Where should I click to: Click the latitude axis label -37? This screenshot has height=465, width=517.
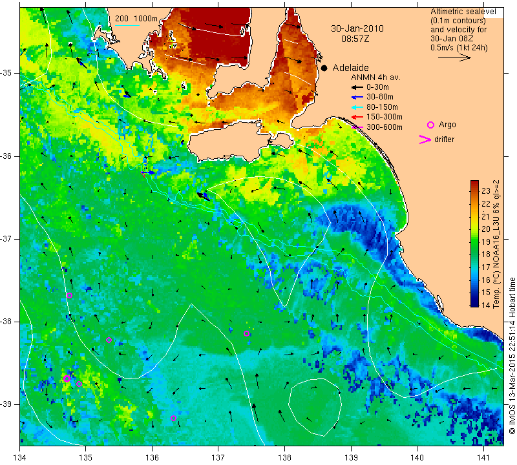(x=6, y=238)
